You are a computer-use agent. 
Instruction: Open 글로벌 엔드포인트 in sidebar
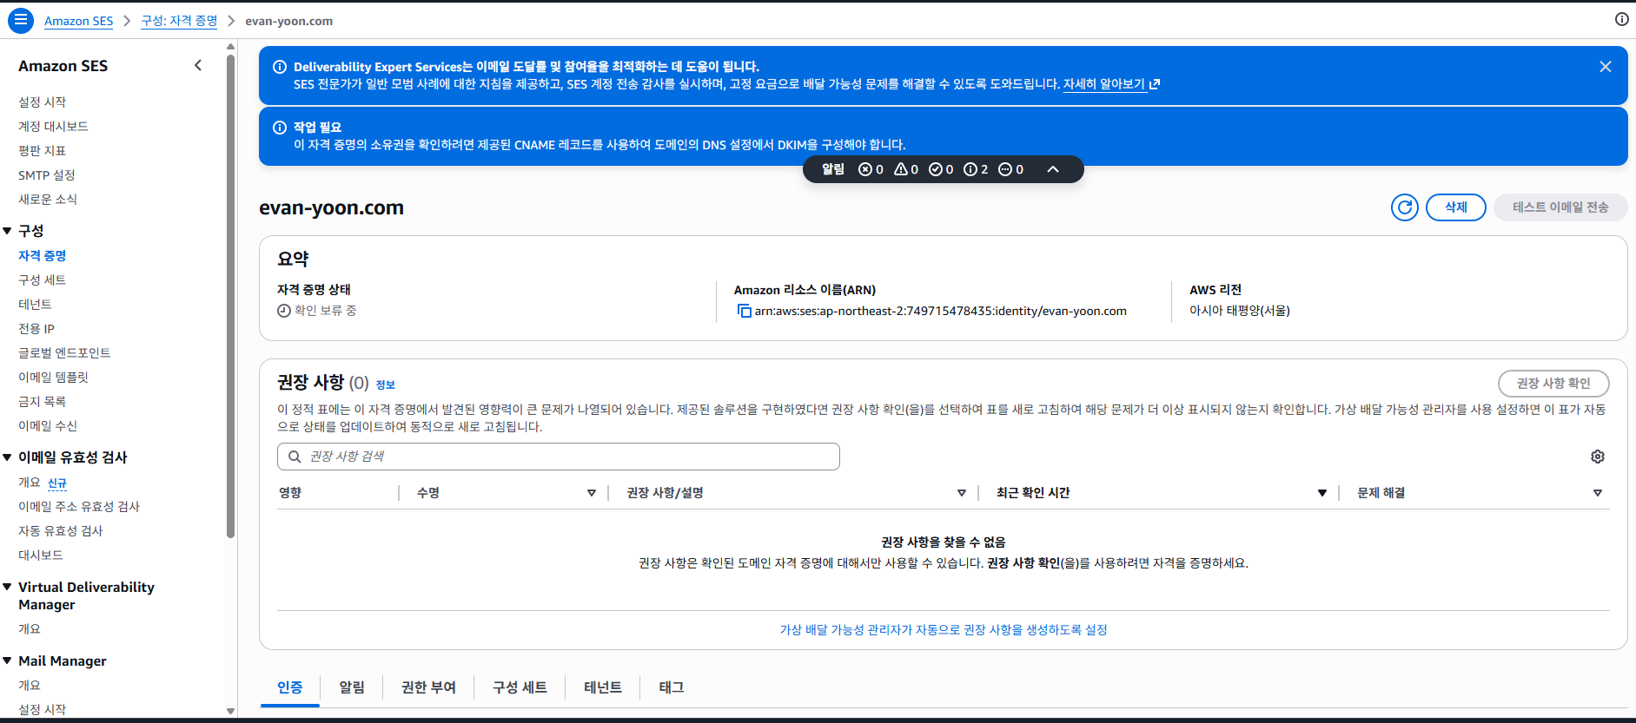64,353
